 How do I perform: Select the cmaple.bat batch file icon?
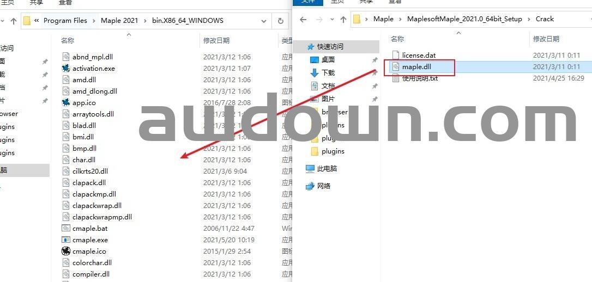pos(66,229)
